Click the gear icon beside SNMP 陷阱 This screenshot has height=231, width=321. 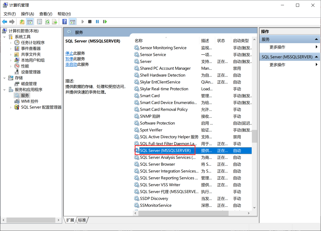tap(137, 116)
